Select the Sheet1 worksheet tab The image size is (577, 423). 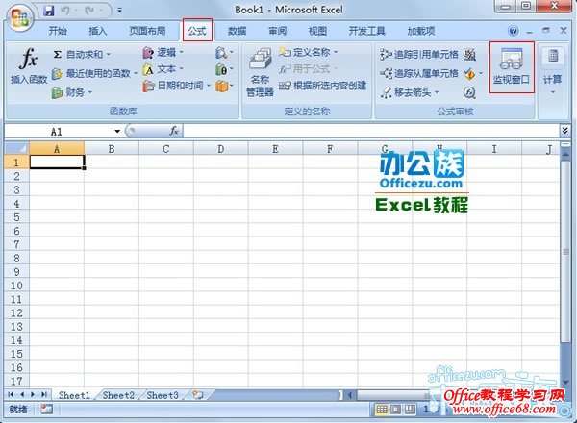tap(74, 395)
